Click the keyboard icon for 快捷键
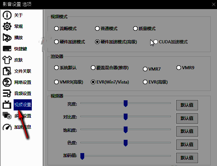Image resolution: width=217 pixels, height=166 pixels. click(7, 49)
